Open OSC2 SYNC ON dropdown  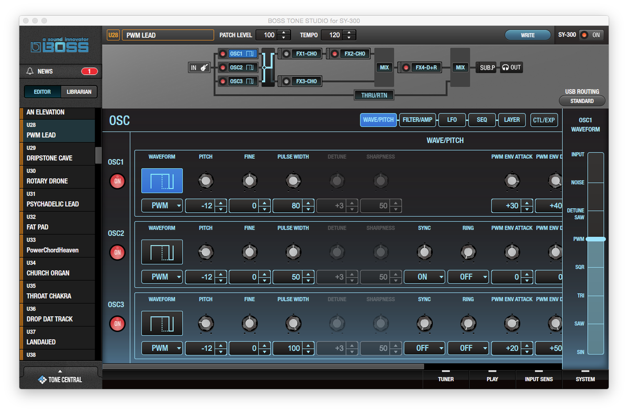pyautogui.click(x=424, y=277)
